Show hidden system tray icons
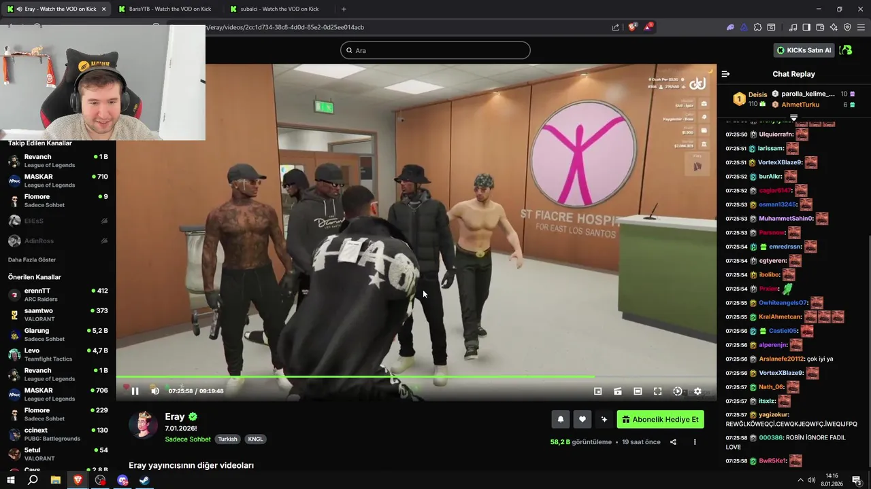871x489 pixels. click(x=800, y=480)
